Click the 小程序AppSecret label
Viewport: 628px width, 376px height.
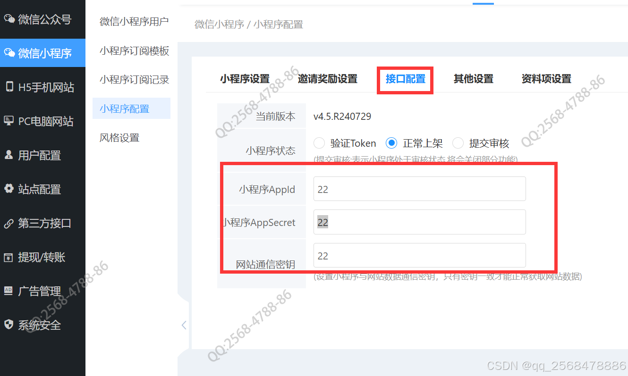[x=259, y=223]
